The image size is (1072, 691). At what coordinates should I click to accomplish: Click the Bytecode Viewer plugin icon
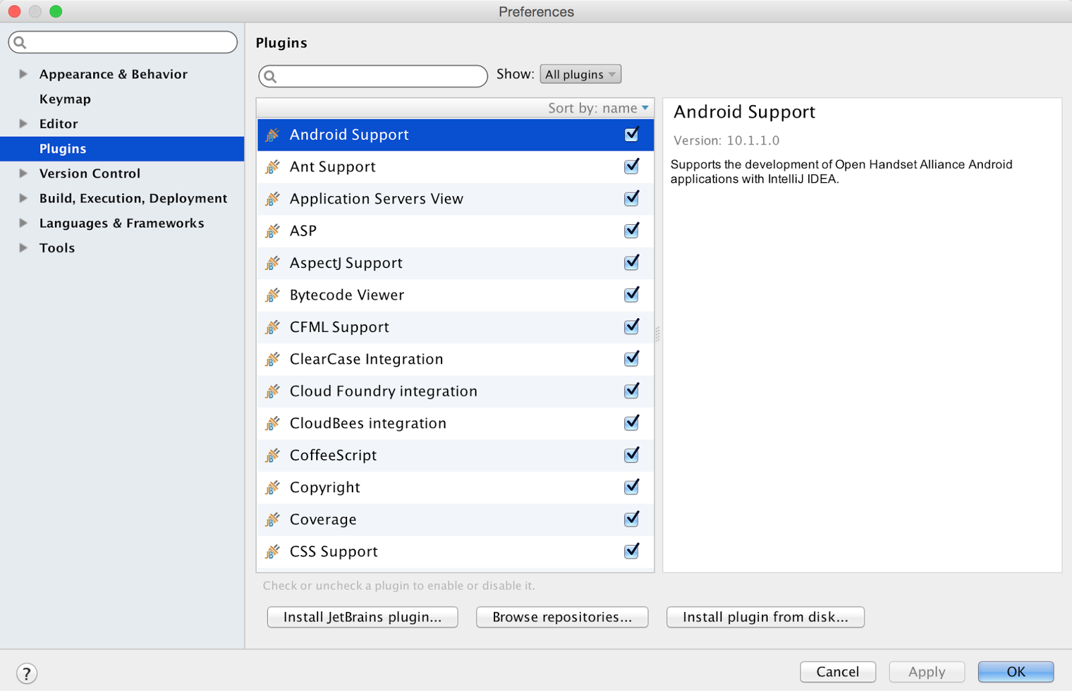pyautogui.click(x=273, y=295)
